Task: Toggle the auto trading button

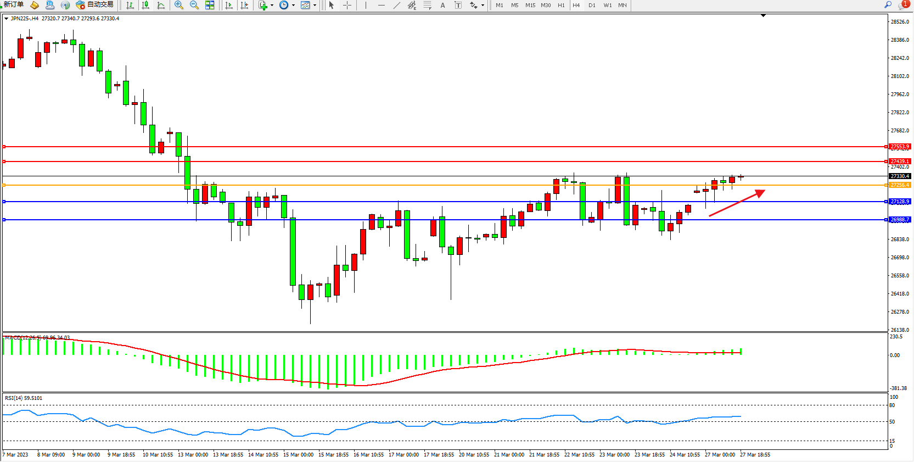Action: tap(94, 5)
